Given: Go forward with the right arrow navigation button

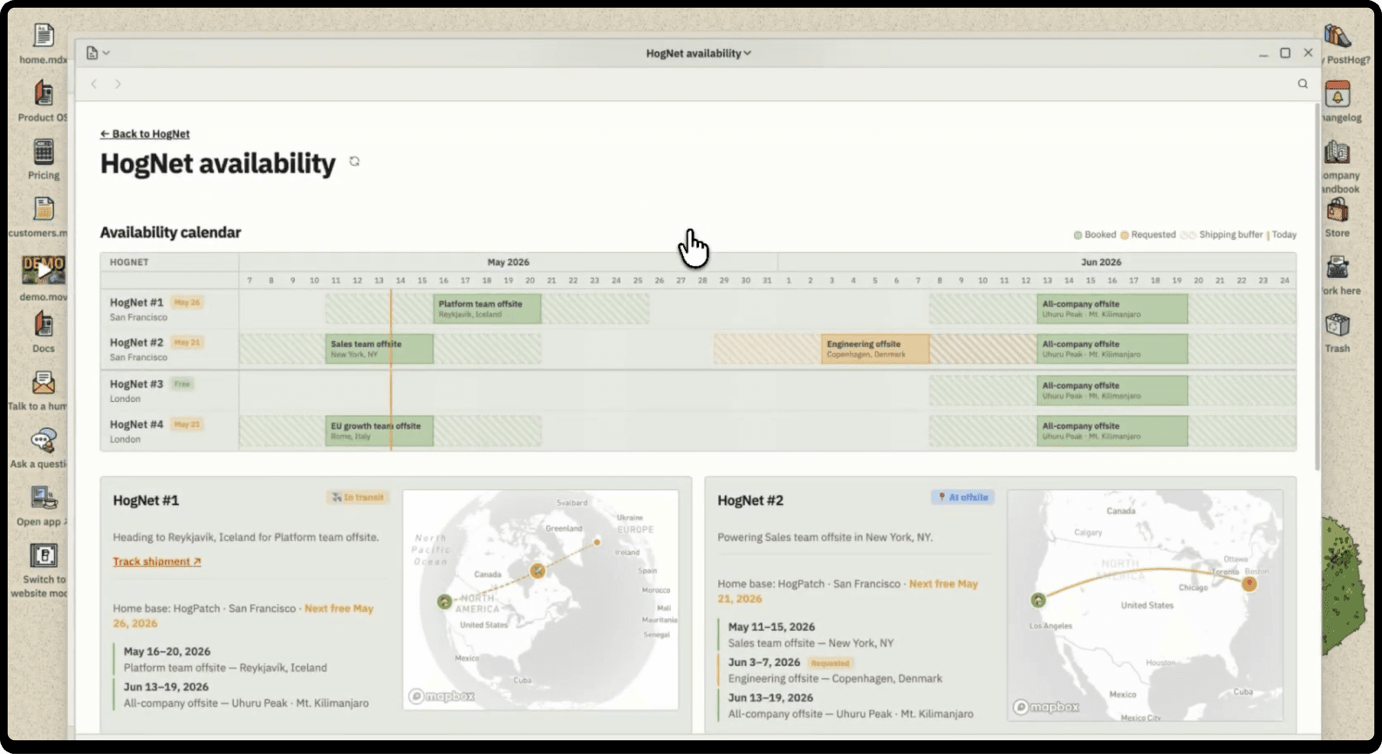Looking at the screenshot, I should [x=118, y=84].
